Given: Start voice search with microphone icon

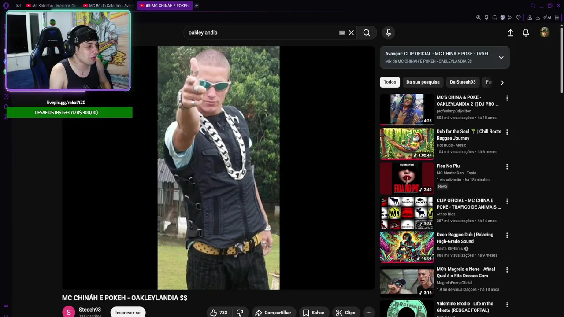Looking at the screenshot, I should [x=388, y=33].
